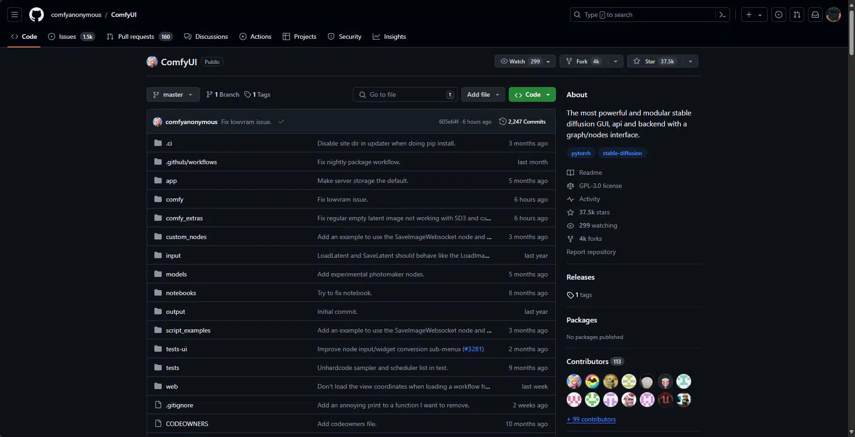Star the ComfyUI repository
The width and height of the screenshot is (855, 437).
(x=655, y=61)
